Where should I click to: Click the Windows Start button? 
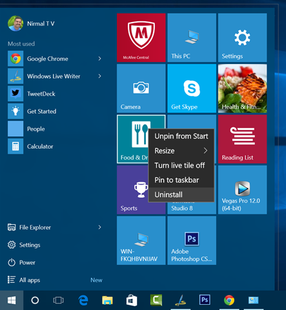coord(12,300)
